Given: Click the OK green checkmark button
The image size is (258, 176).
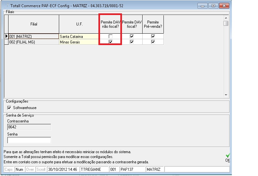Looking at the screenshot, I should point(228,158).
